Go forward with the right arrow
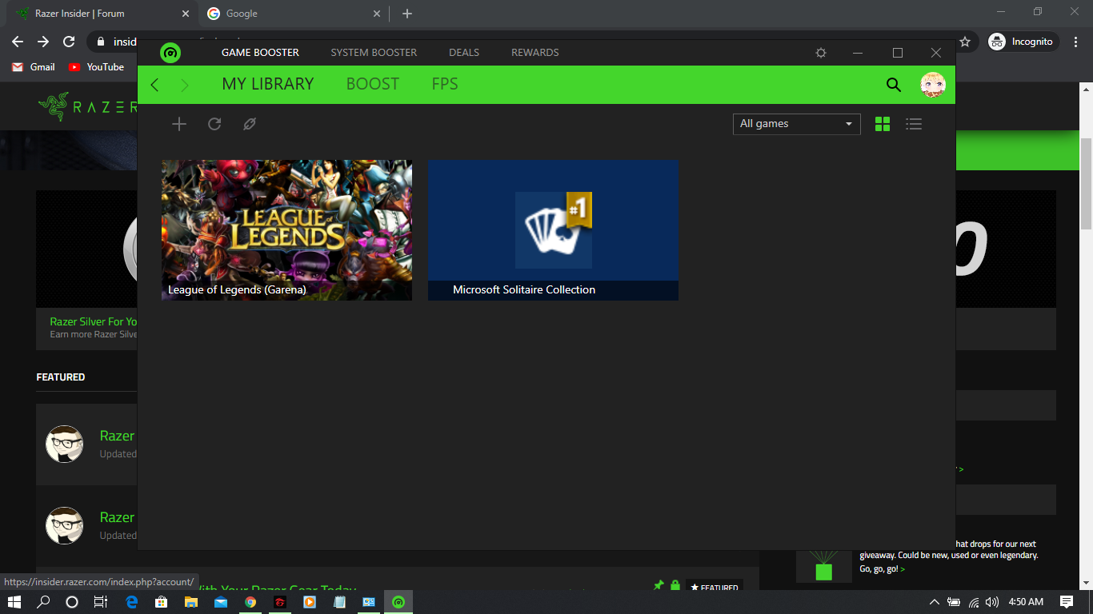 [185, 85]
